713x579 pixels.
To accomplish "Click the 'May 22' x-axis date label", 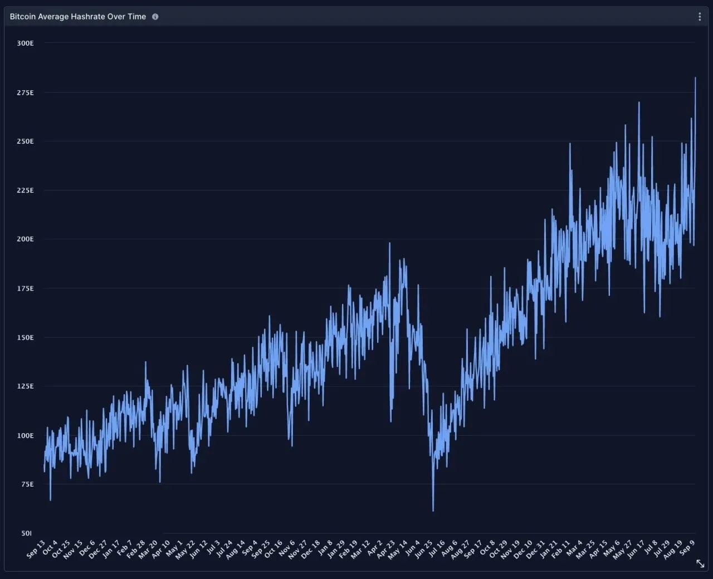I will tap(185, 549).
